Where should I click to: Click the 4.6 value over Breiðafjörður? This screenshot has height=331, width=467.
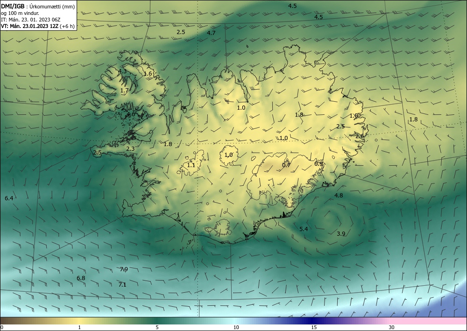131,114
